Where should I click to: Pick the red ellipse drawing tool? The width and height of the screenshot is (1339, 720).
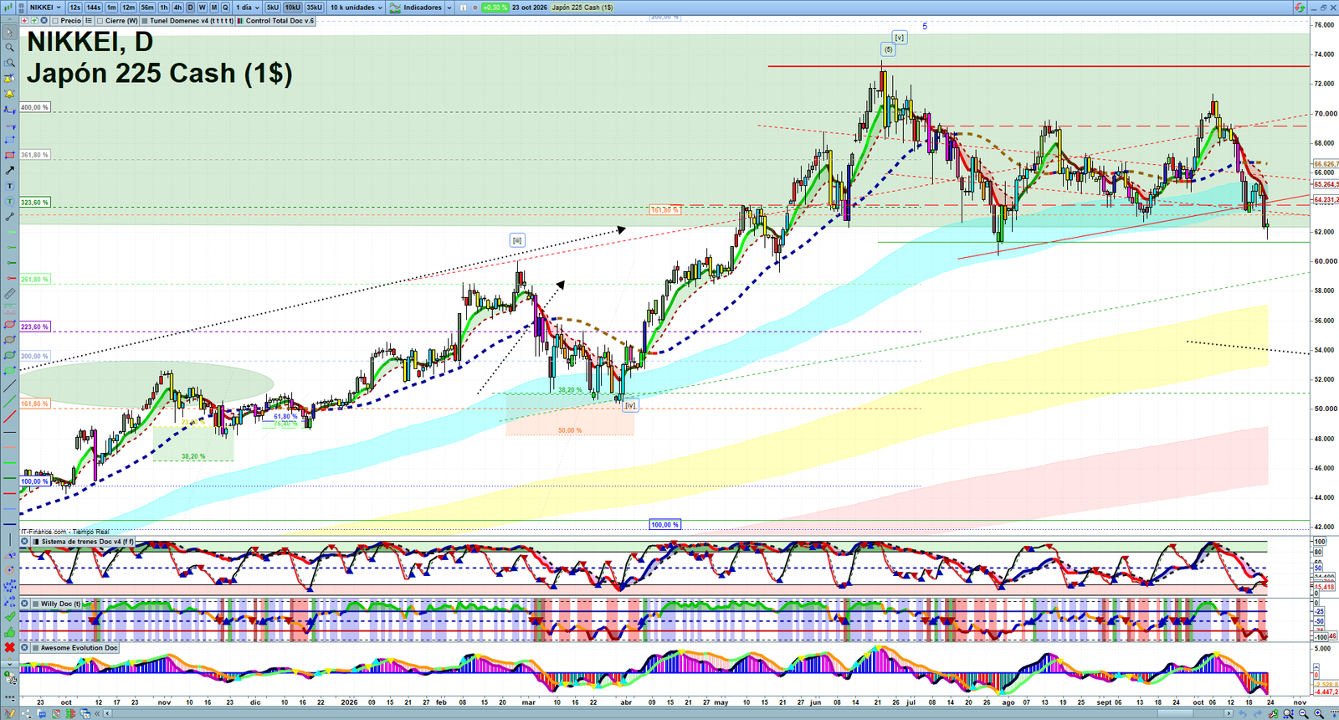(9, 325)
